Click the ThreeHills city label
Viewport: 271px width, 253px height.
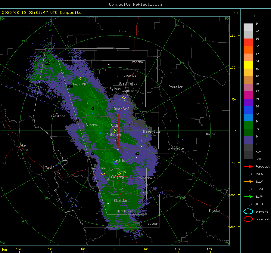click(151, 131)
